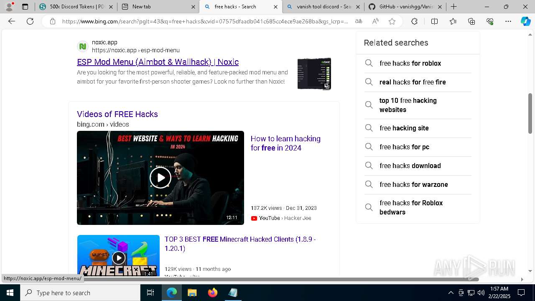Viewport: 535px width, 301px height.
Task: Click the translate page icon
Action: pos(359,21)
